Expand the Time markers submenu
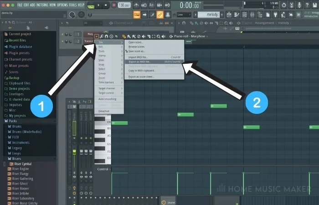The height and width of the screenshot is (205, 319). point(109,82)
